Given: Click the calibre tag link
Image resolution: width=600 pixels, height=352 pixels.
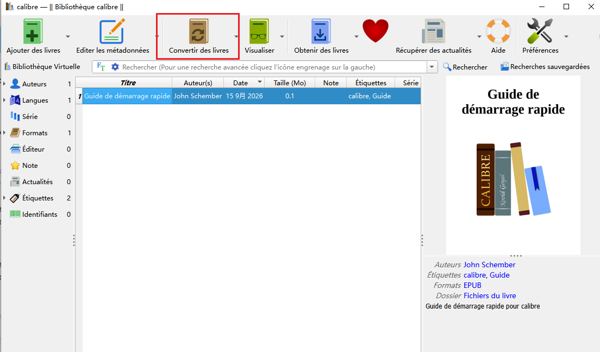Looking at the screenshot, I should coord(475,275).
